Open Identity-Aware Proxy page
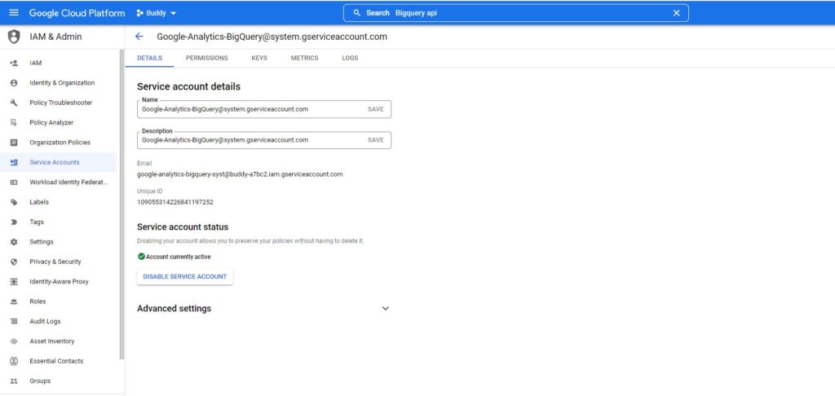This screenshot has height=396, width=835. [x=59, y=282]
